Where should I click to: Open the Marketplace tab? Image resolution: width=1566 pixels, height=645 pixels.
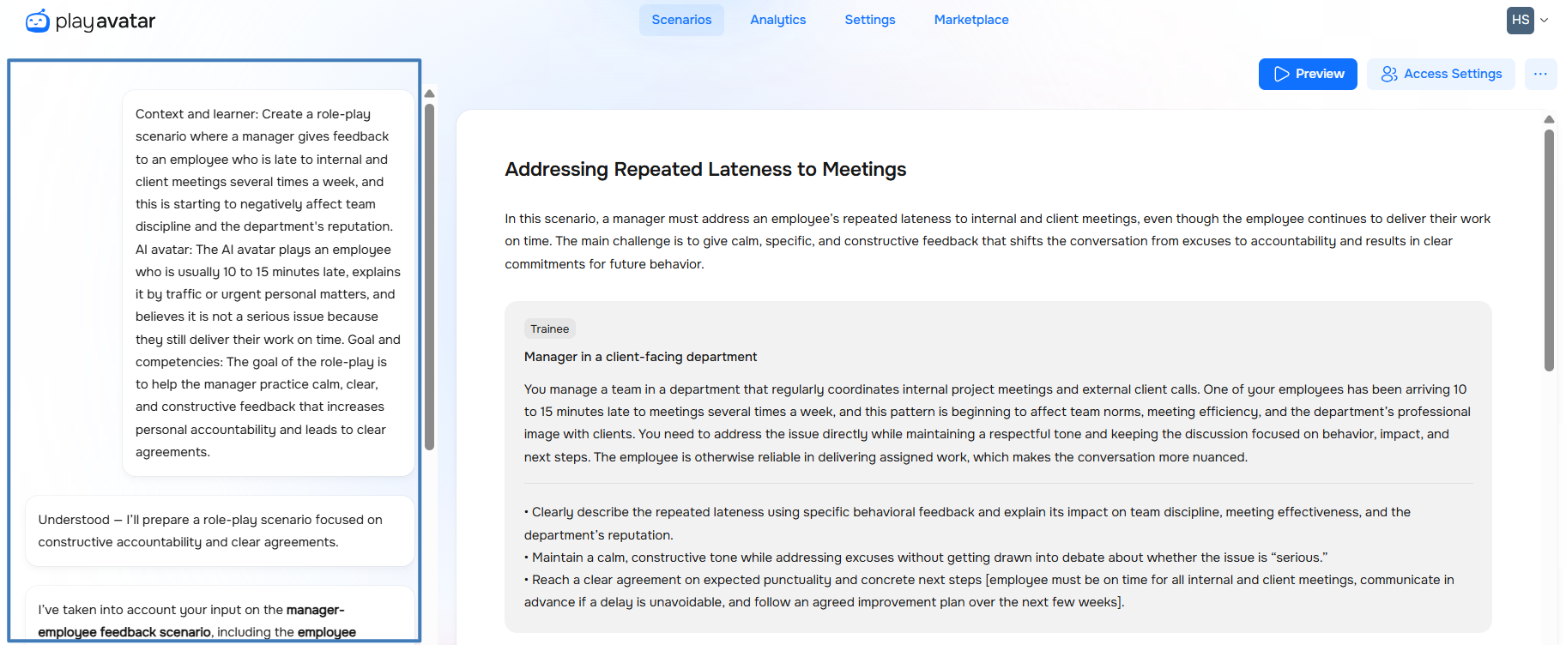click(970, 20)
